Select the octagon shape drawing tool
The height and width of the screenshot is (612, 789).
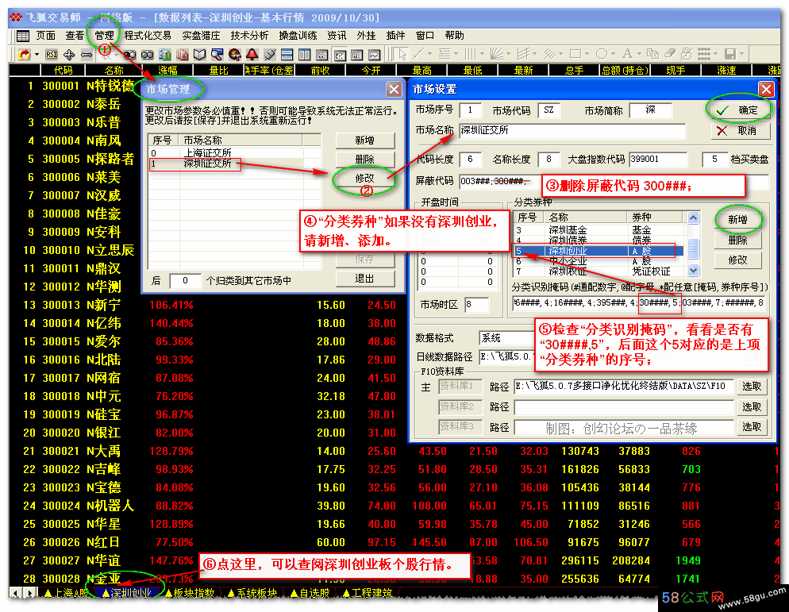click(602, 54)
